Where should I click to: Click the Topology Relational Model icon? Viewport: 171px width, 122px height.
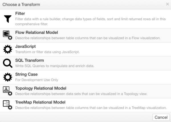(x=8, y=91)
